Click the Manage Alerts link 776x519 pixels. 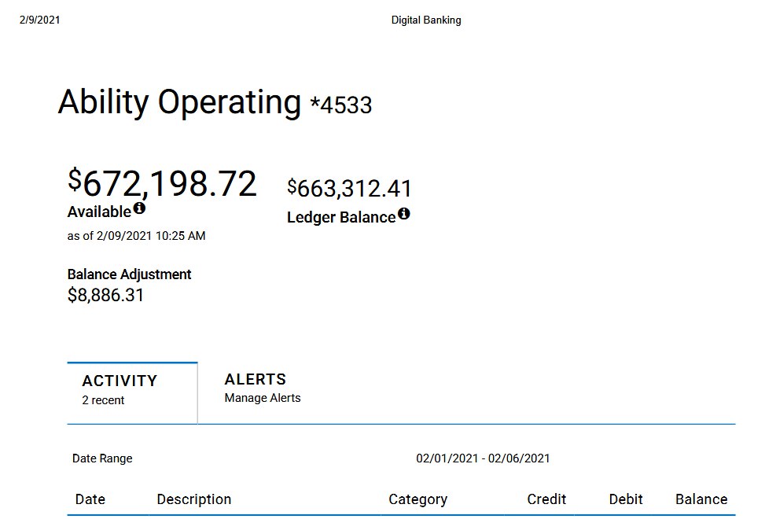(263, 398)
